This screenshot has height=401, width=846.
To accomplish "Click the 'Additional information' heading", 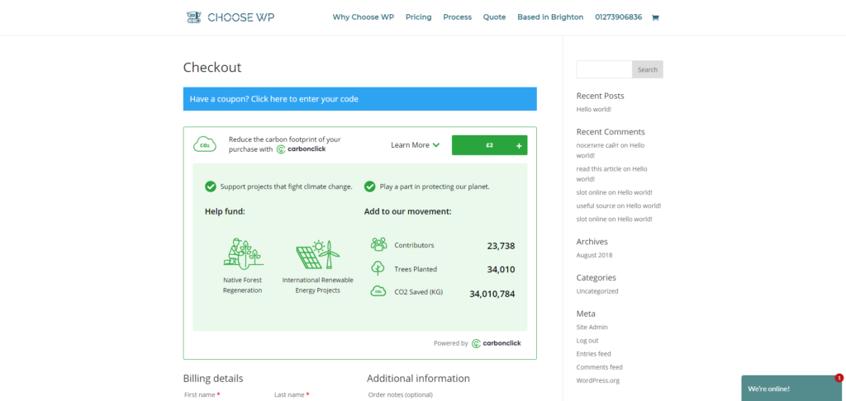I will point(418,379).
